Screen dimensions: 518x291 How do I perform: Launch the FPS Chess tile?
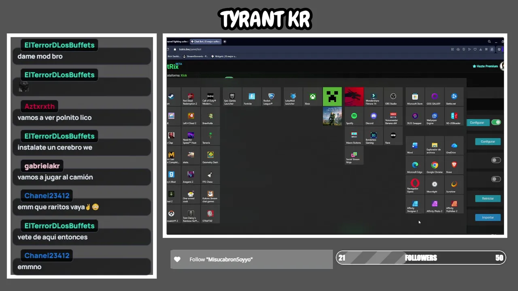click(x=210, y=175)
